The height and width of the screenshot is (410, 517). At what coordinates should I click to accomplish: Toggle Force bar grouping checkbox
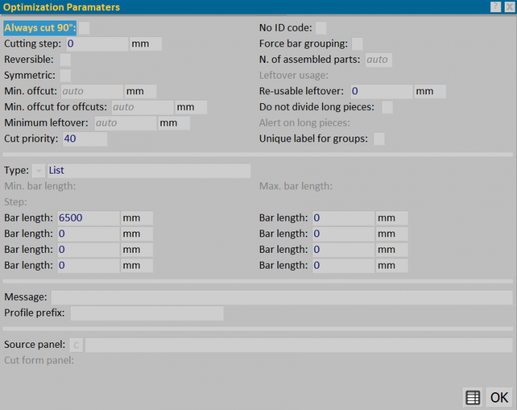(357, 44)
